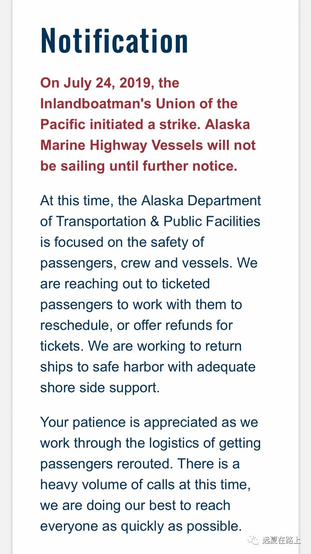Select the words Inlandboatman's Union

click(116, 103)
